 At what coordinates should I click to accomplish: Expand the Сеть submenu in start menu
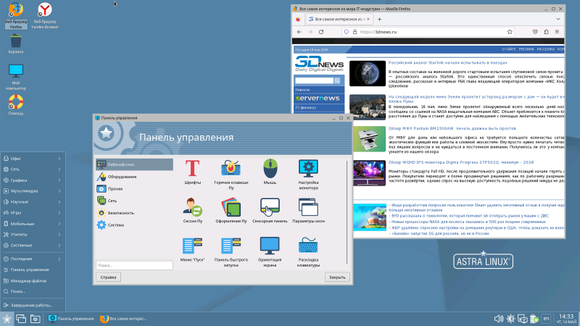point(33,170)
